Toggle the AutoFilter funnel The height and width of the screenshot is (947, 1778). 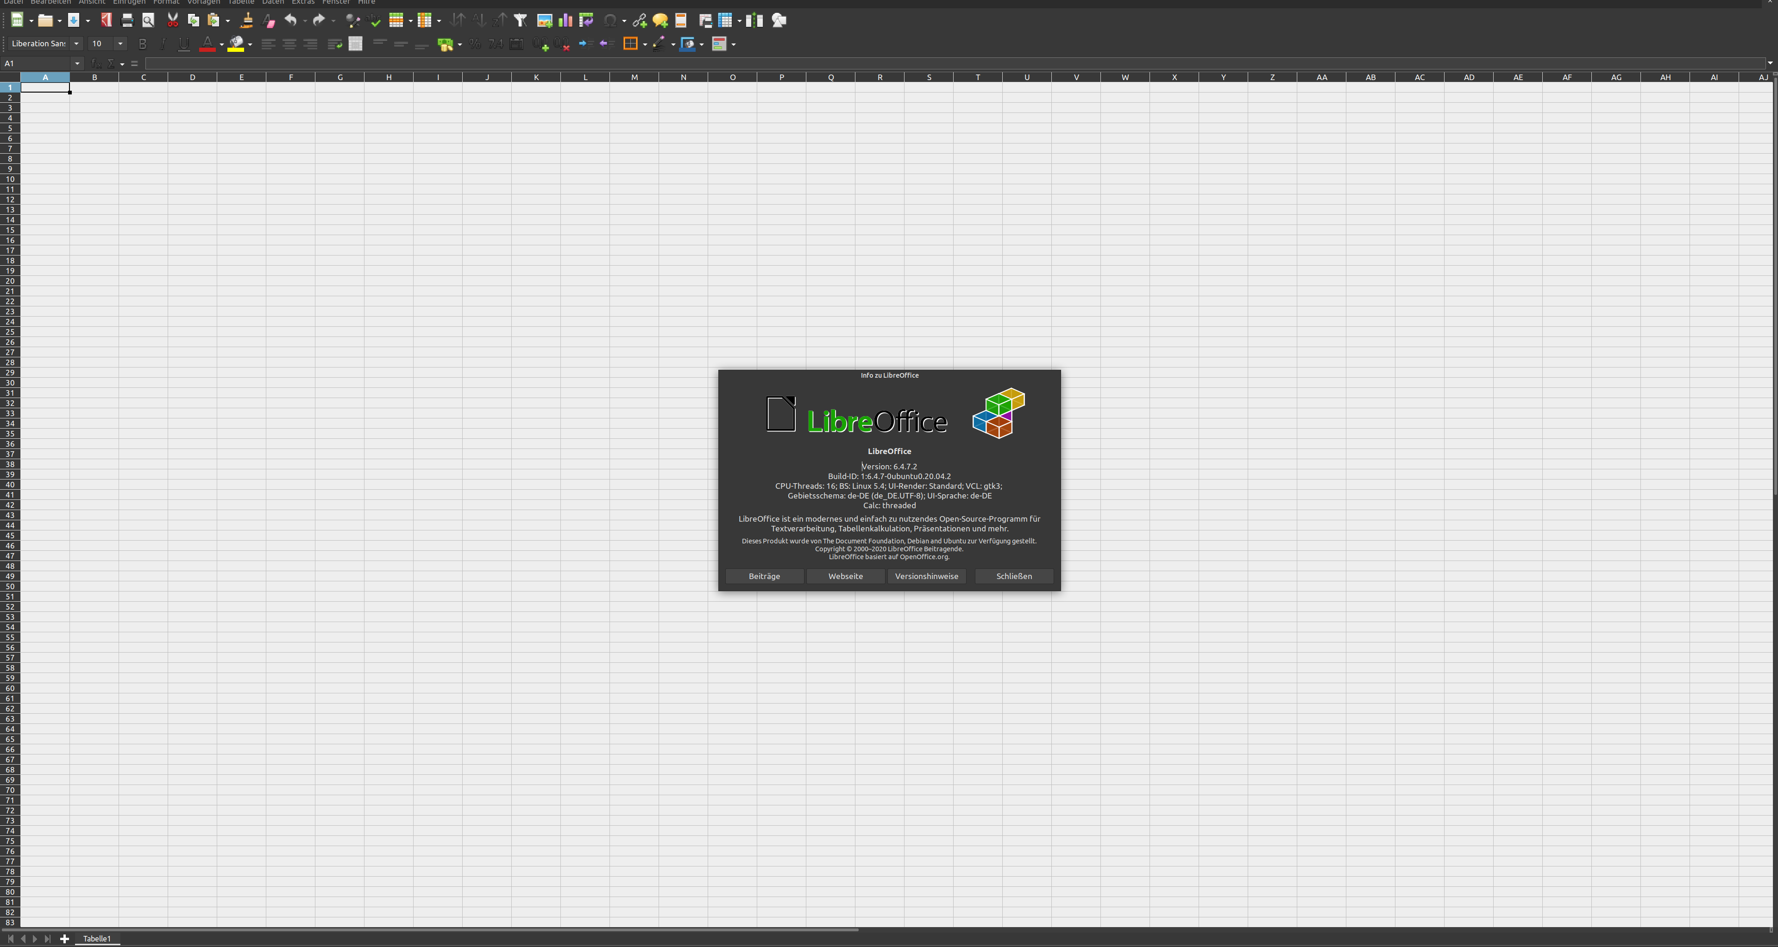tap(521, 20)
